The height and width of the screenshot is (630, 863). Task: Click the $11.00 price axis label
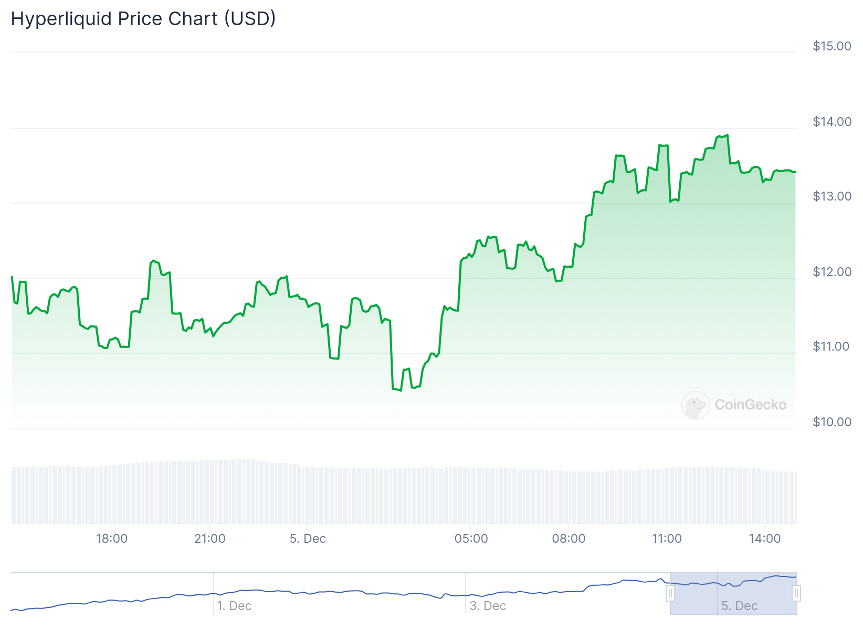[x=832, y=346]
